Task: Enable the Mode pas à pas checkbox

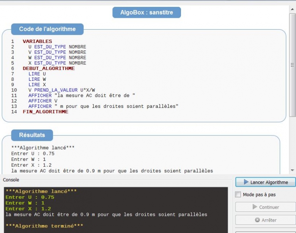Action: point(238,195)
